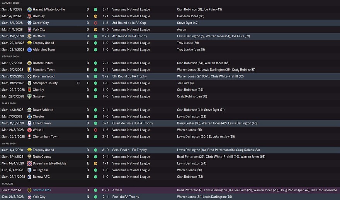
Task: Select scorer text Troy Luckie (pen 29)
Action: click(191, 50)
